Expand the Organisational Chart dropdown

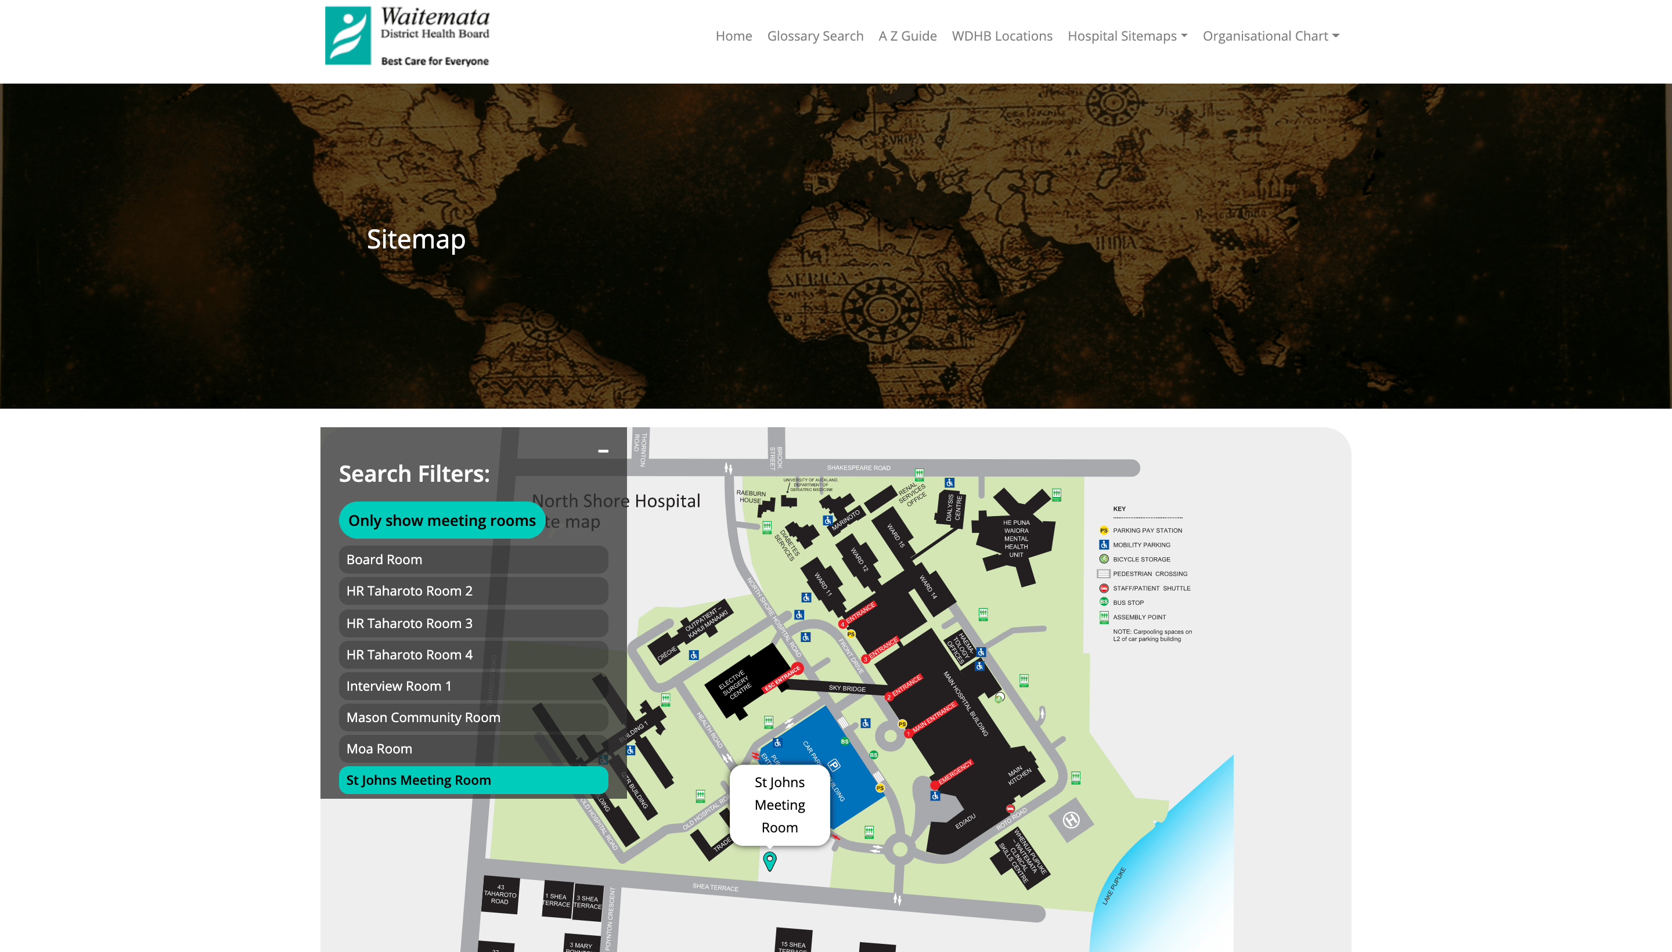pyautogui.click(x=1270, y=36)
